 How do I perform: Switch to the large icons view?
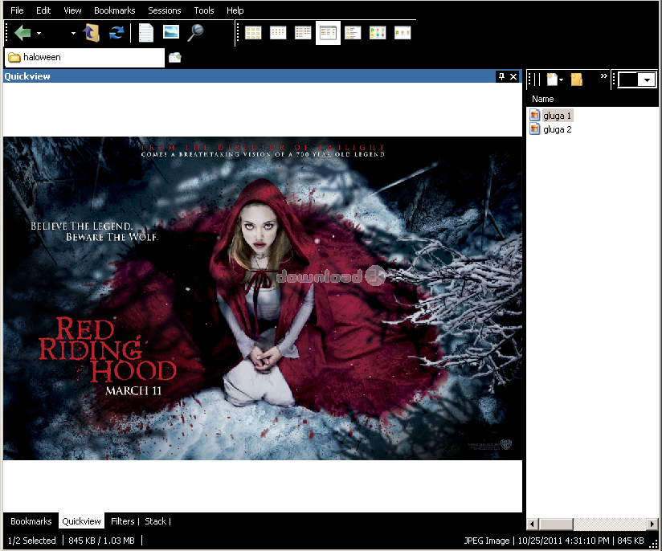click(x=253, y=32)
